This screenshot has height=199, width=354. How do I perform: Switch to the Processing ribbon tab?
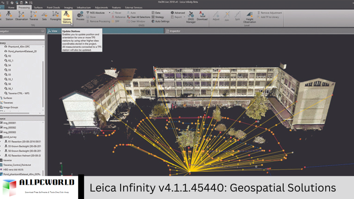click(24, 8)
